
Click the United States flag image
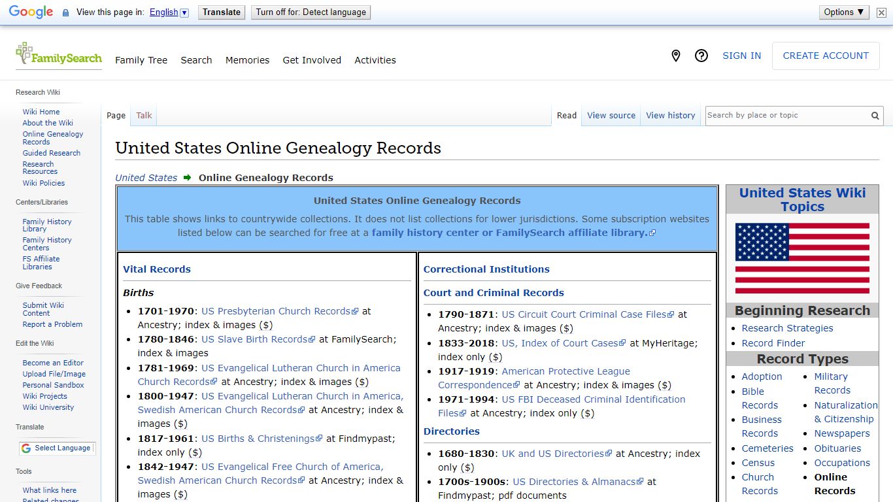click(802, 258)
